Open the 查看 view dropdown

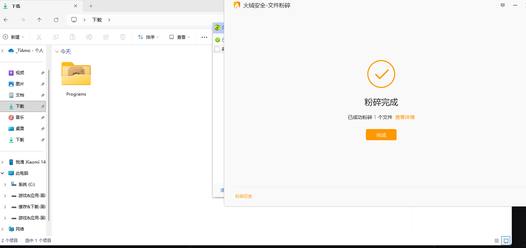pos(179,37)
